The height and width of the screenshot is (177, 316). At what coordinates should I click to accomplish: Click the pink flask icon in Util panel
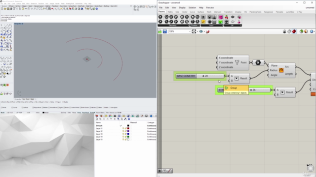click(x=239, y=22)
